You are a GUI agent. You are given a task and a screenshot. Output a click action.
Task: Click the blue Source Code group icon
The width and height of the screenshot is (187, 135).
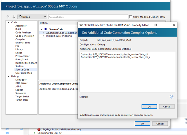[x=46, y=29]
